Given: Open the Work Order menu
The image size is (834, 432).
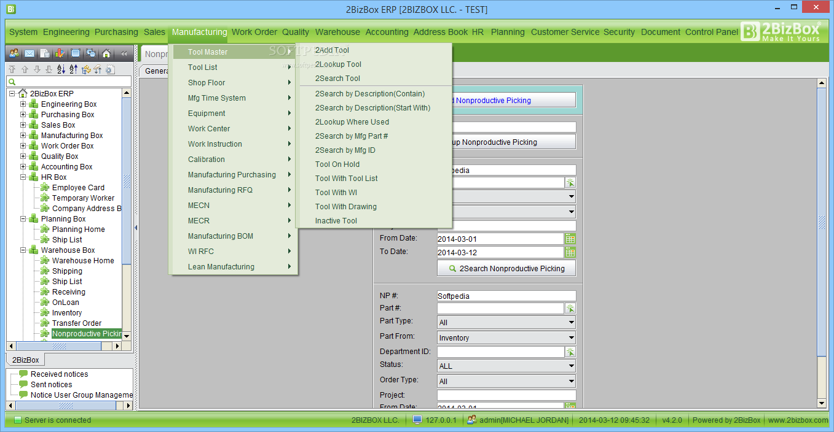Looking at the screenshot, I should 254,32.
